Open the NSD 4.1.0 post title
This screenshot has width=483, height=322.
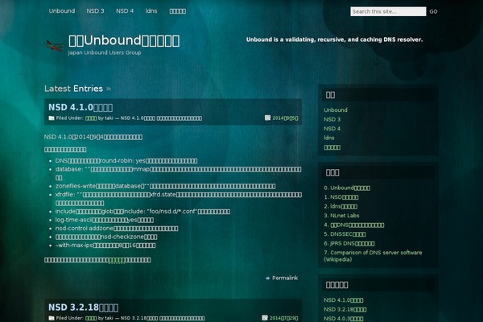[x=80, y=107]
